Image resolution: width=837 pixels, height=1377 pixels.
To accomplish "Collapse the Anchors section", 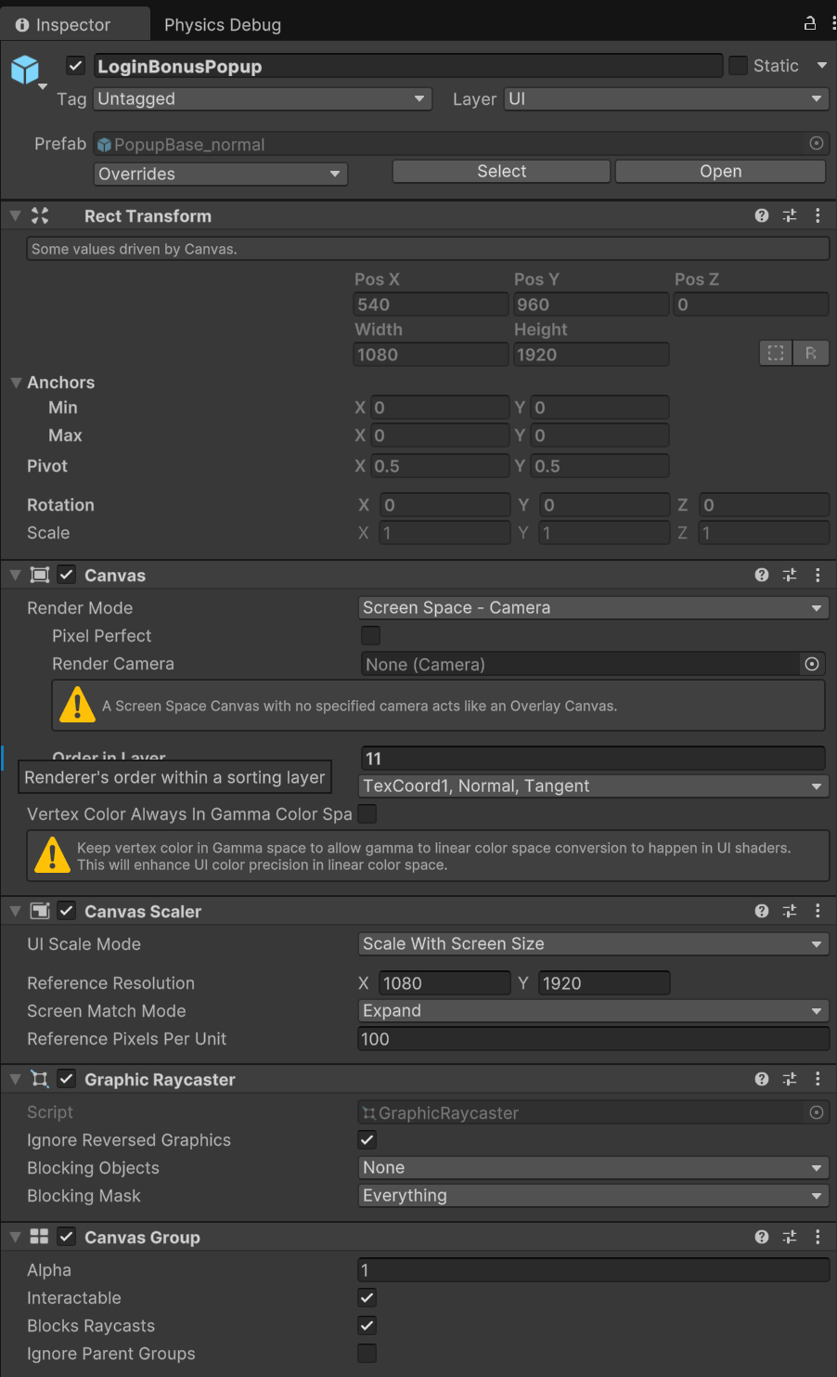I will (x=16, y=383).
